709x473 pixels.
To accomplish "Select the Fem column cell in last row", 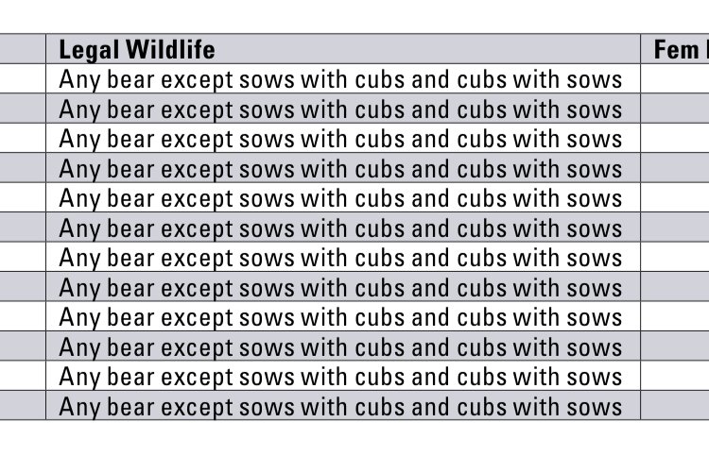I will pyautogui.click(x=675, y=406).
